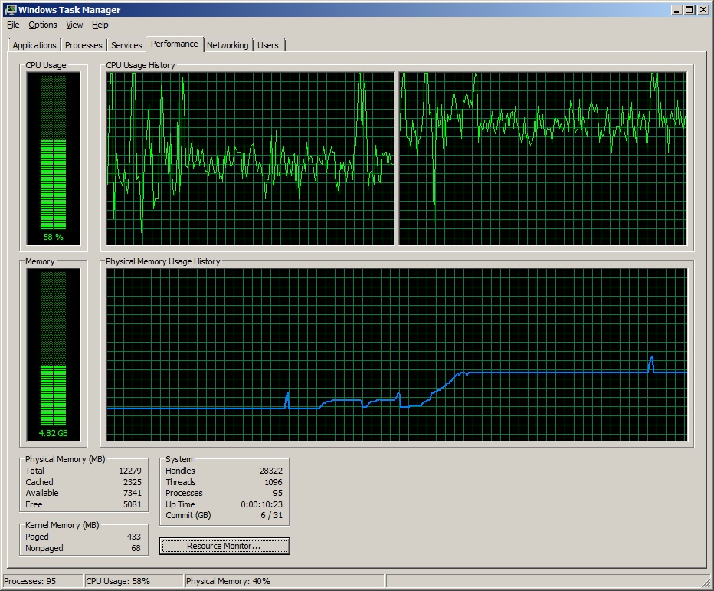
Task: Switch to the Applications tab
Action: click(x=34, y=45)
